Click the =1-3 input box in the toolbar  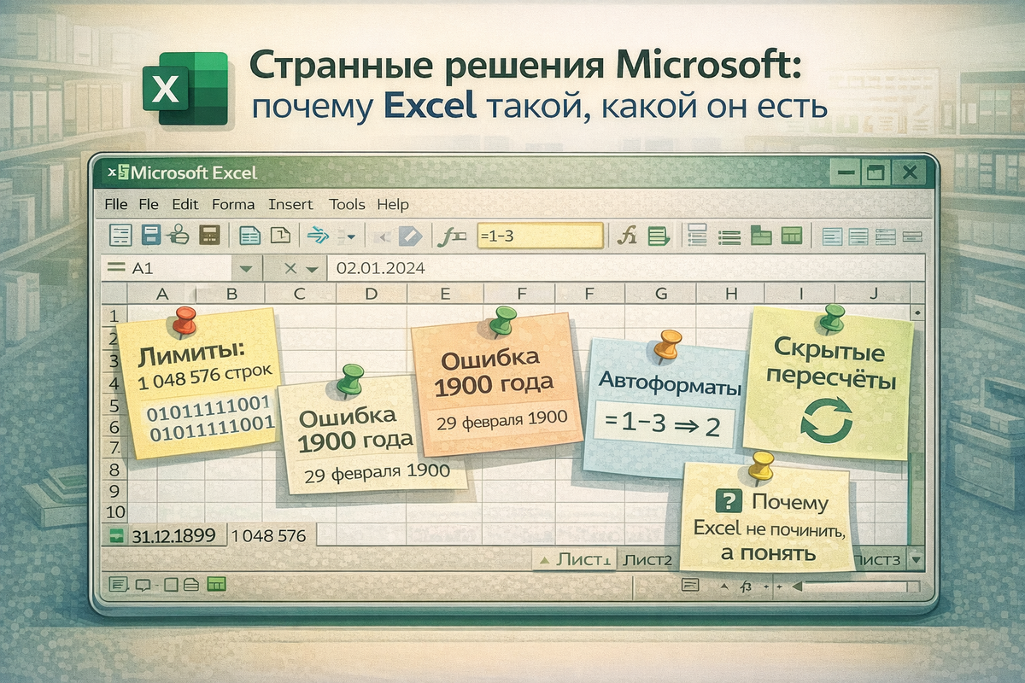click(x=540, y=236)
